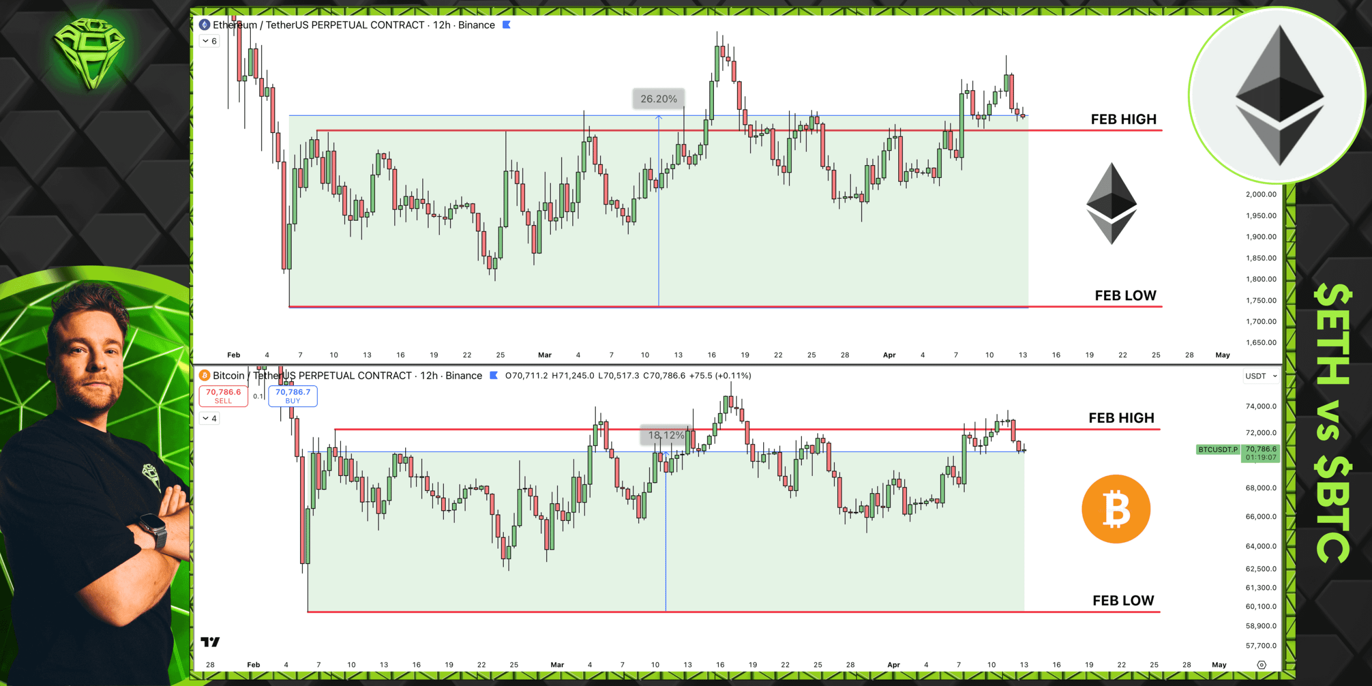Click the green BTCUSDT.P price axis label
This screenshot has width=1372, height=686.
tap(1218, 450)
